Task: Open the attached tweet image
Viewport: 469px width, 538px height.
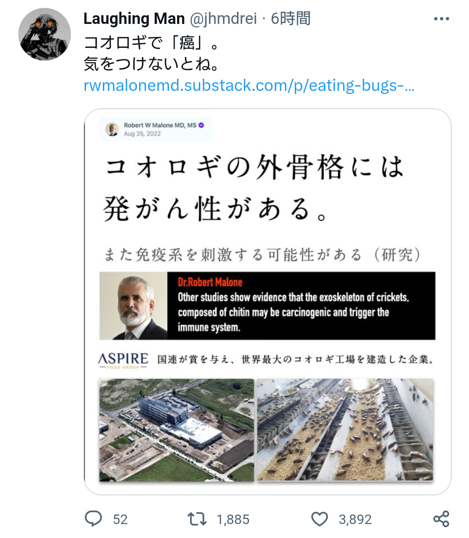Action: (x=268, y=301)
